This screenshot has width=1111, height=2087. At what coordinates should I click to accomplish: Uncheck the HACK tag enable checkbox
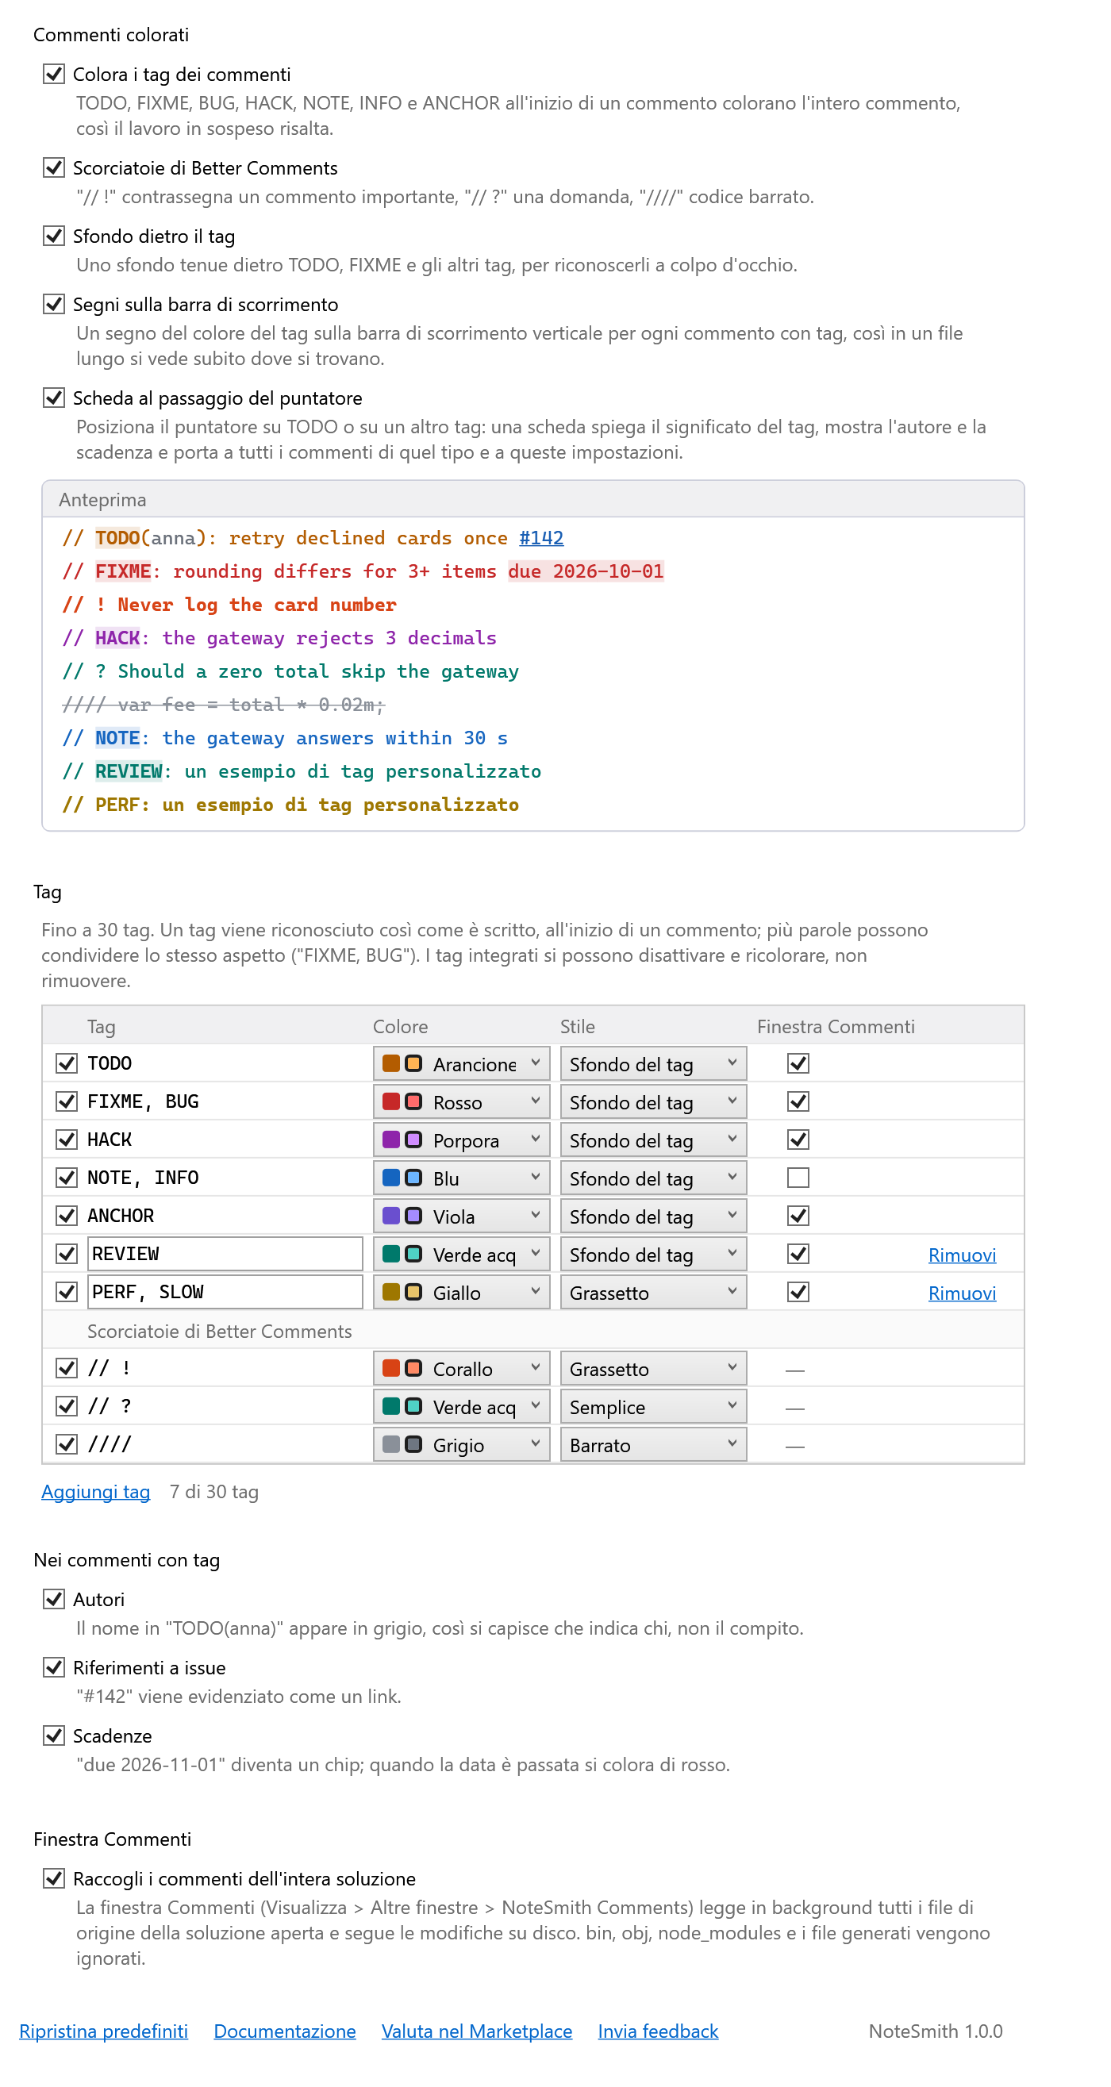tap(67, 1139)
